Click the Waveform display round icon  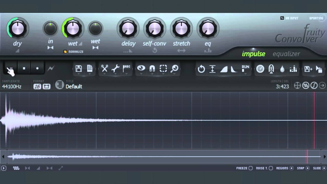coord(306,86)
